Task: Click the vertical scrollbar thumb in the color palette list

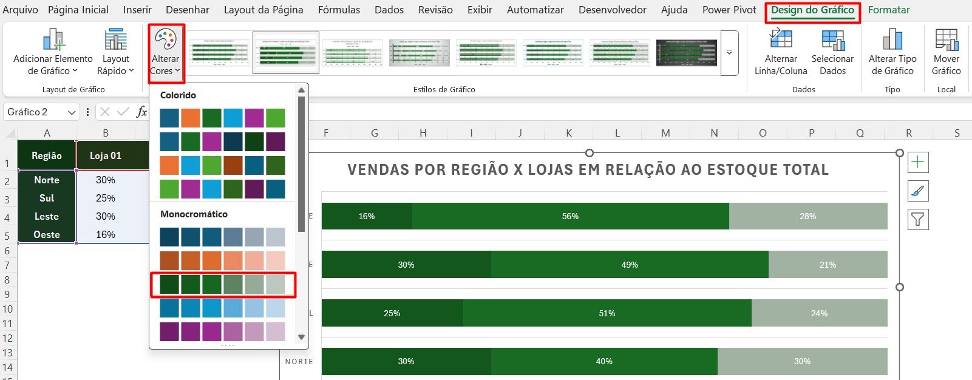Action: (301, 164)
